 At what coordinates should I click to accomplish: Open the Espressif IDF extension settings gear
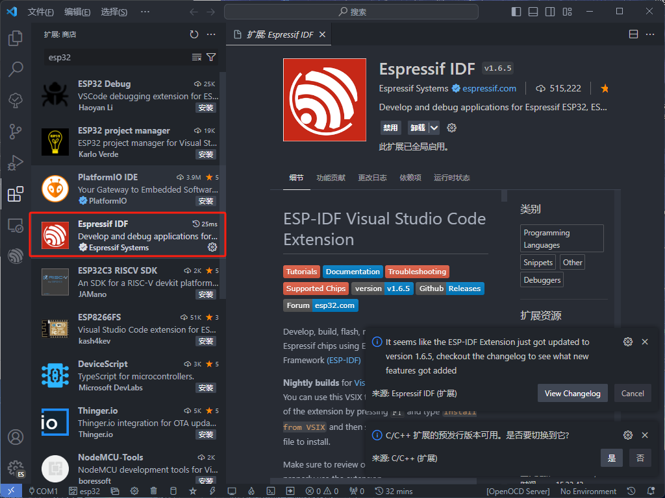(452, 128)
